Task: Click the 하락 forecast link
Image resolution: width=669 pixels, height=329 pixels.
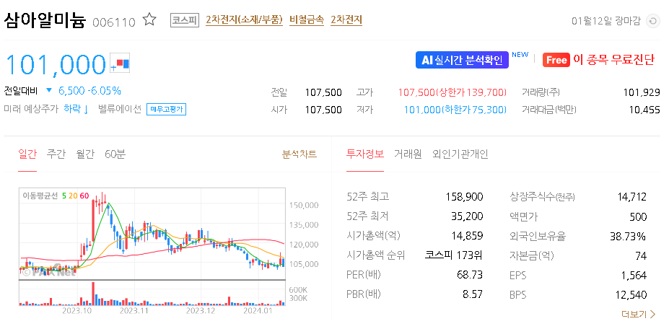Action: [x=76, y=109]
